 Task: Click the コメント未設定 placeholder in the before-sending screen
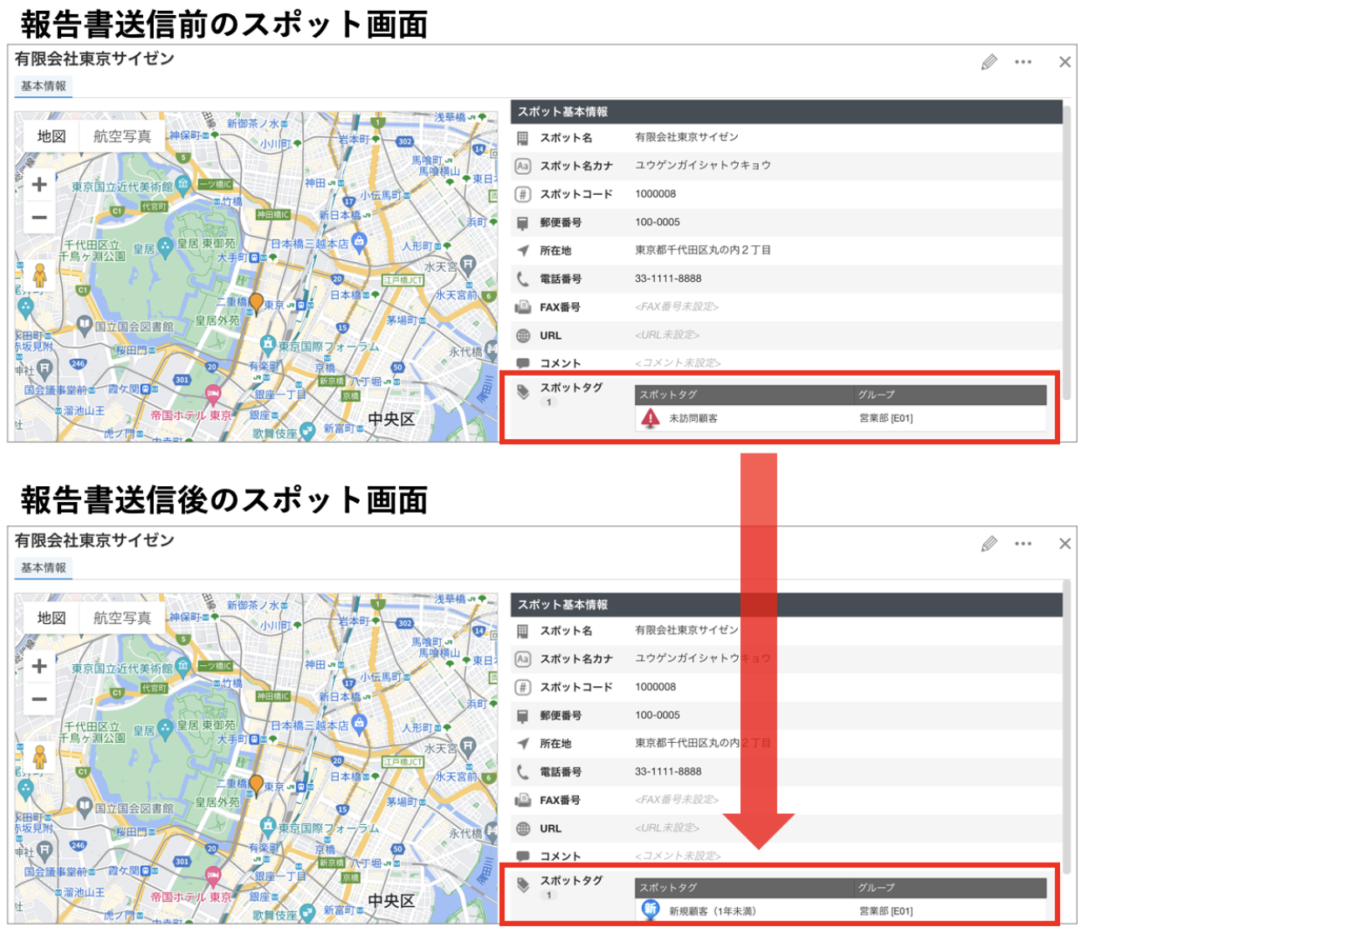[678, 363]
